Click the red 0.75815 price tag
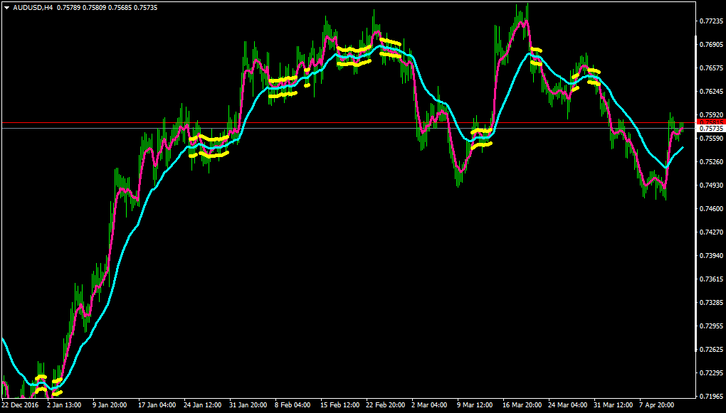This screenshot has height=413, width=726. (x=710, y=122)
